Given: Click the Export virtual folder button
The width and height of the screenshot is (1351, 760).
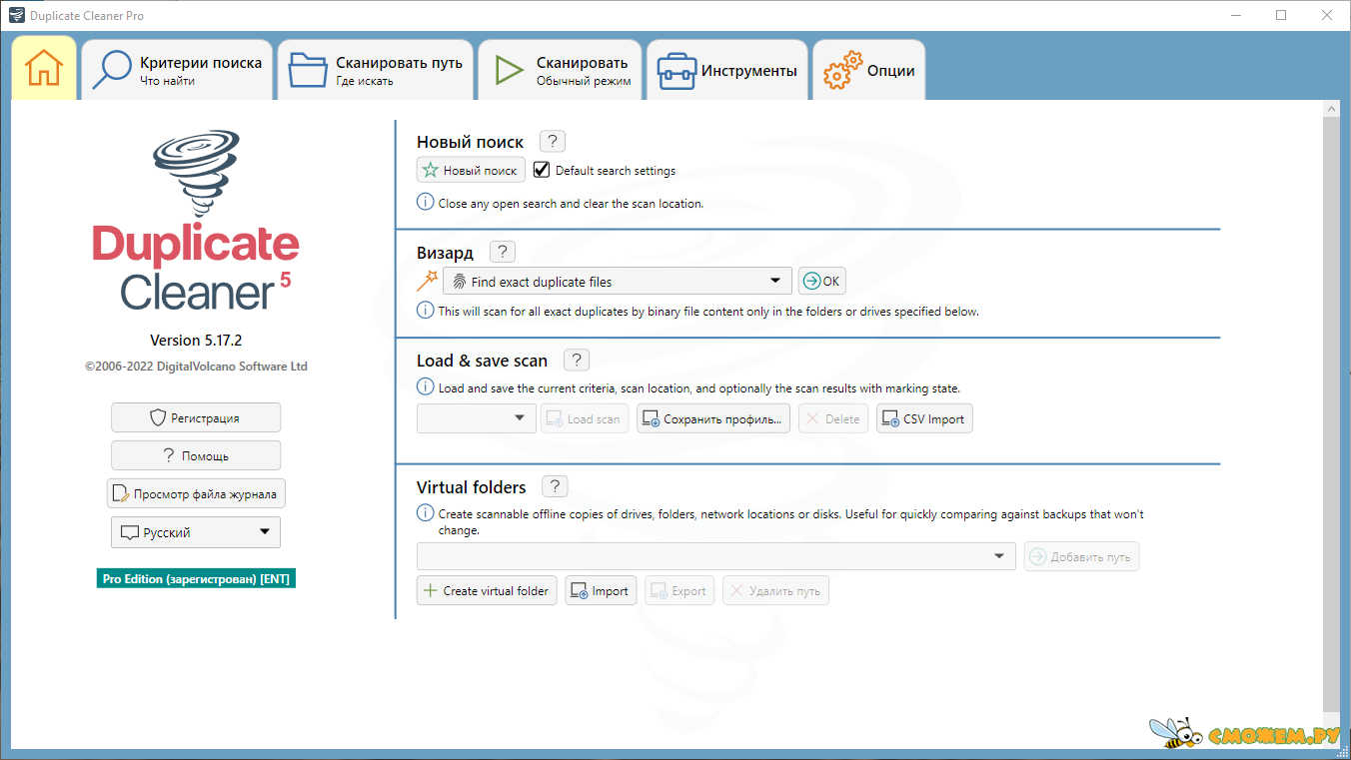Looking at the screenshot, I should coord(679,590).
